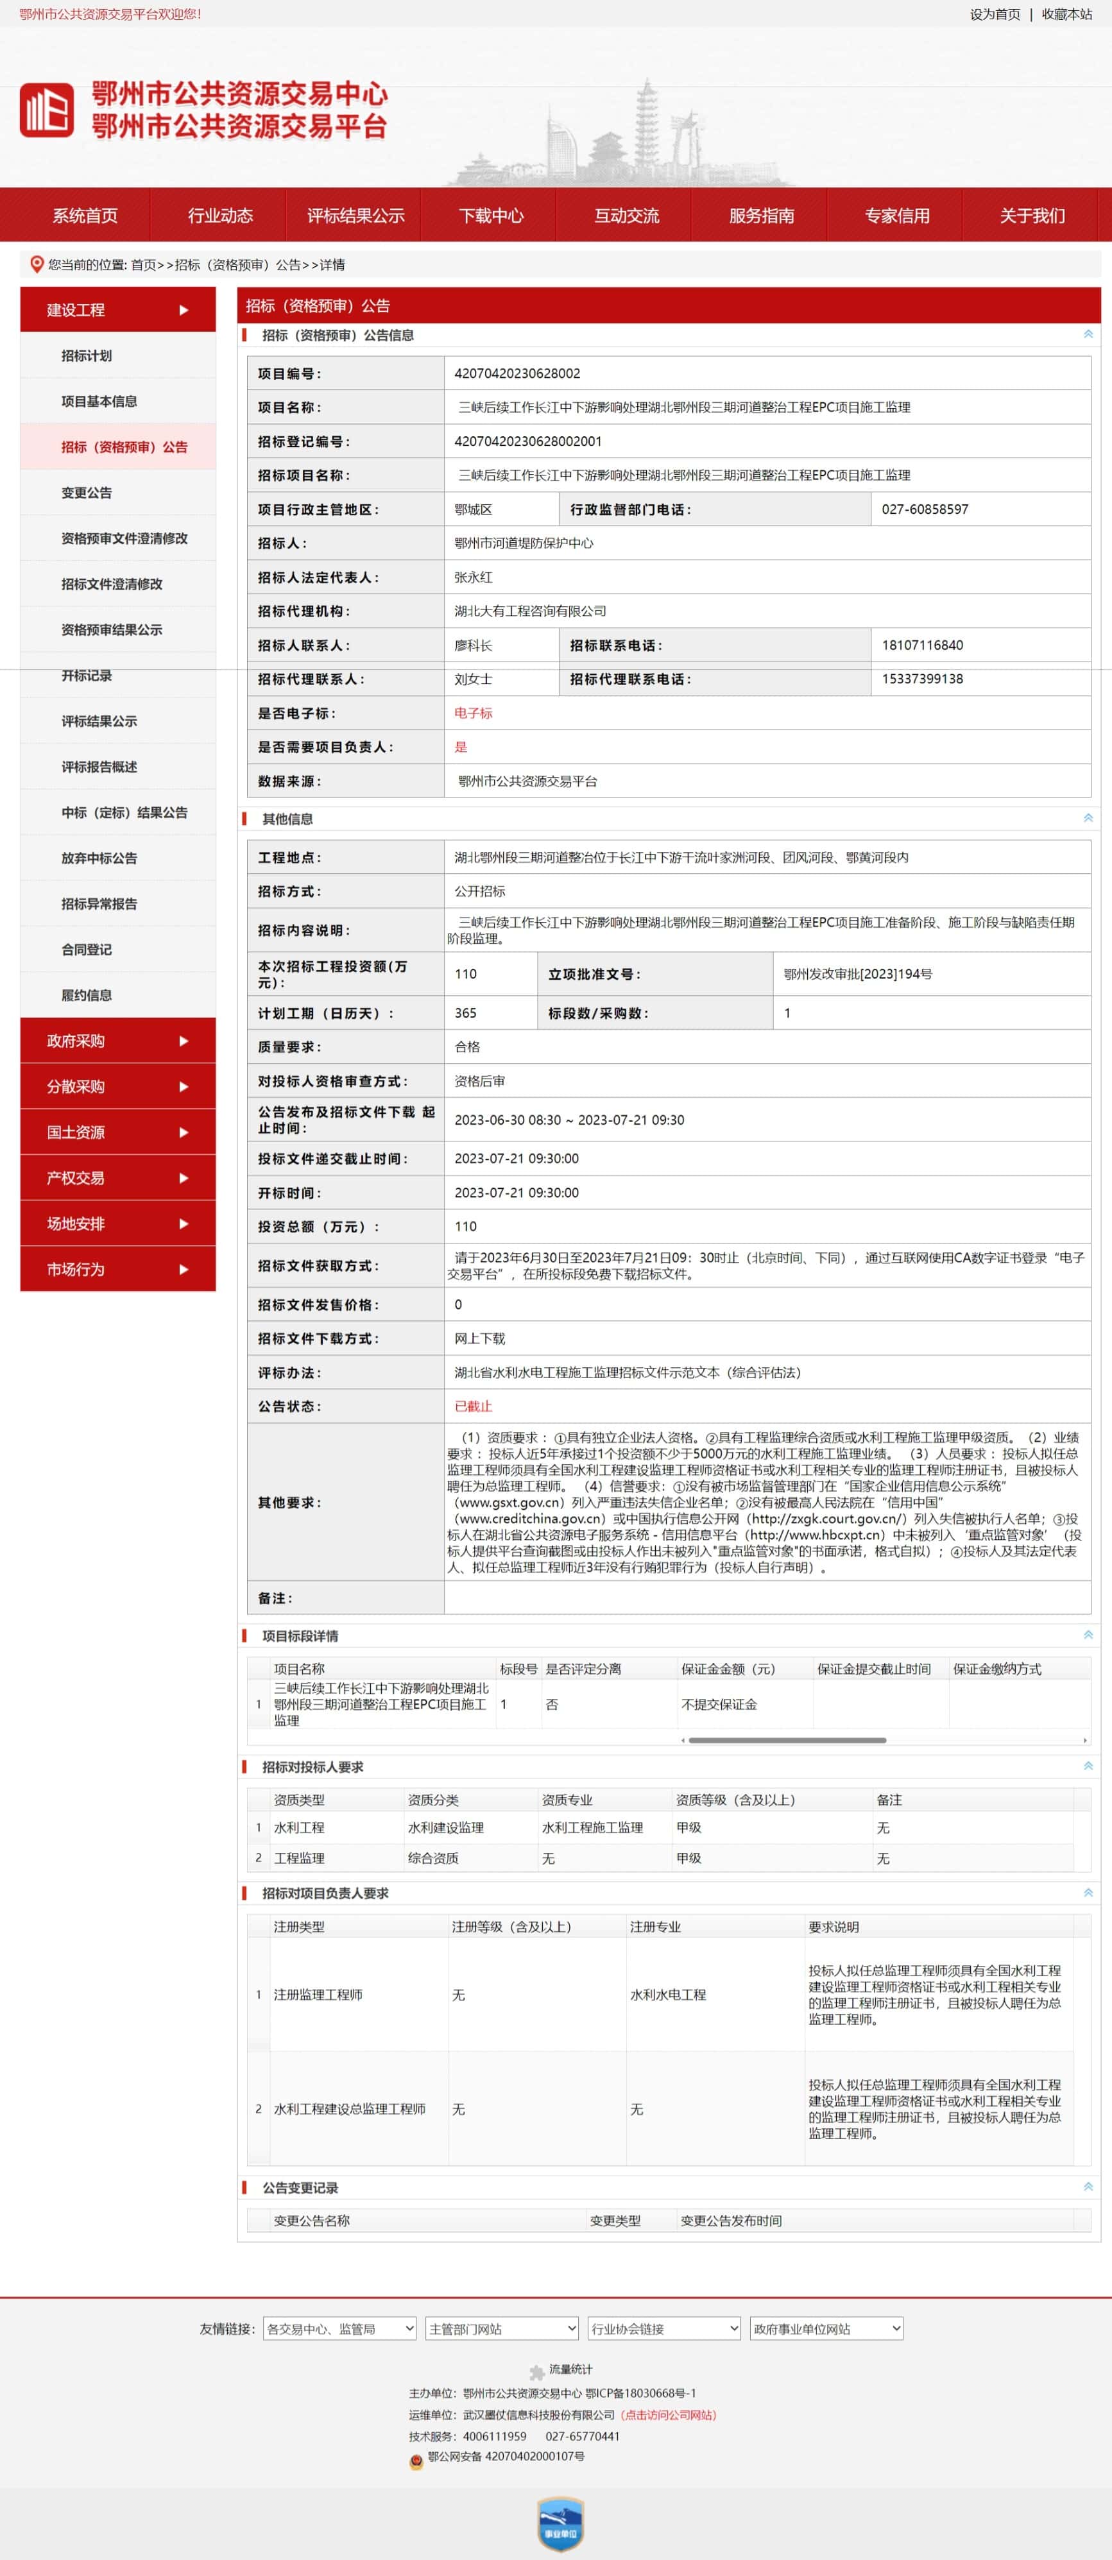1112x2560 pixels.
Task: Click the red building logo icon
Action: pos(47,110)
